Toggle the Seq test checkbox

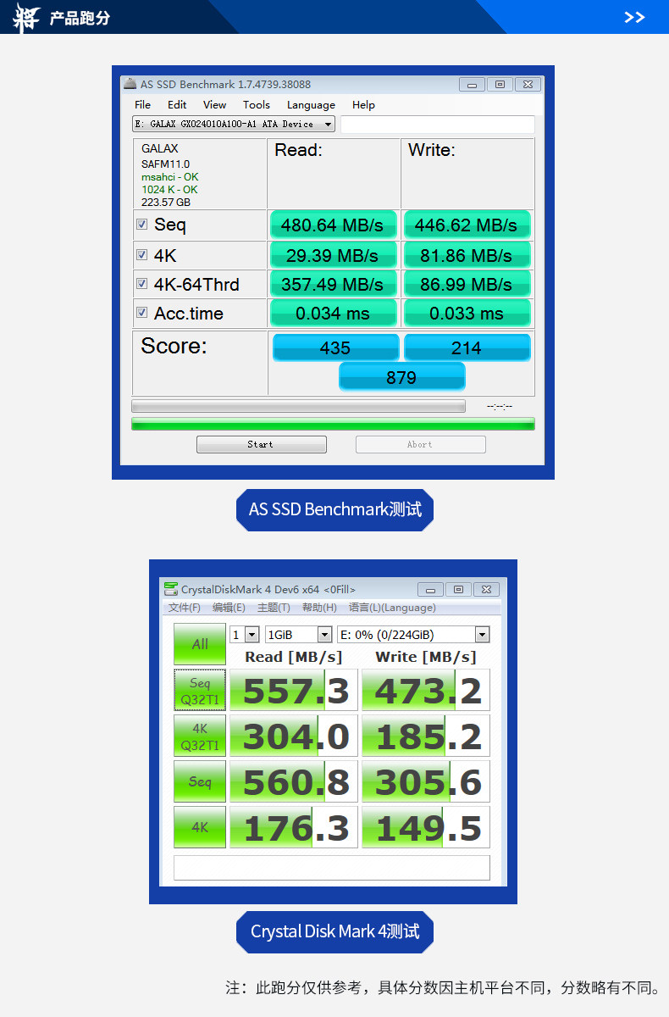[x=141, y=225]
